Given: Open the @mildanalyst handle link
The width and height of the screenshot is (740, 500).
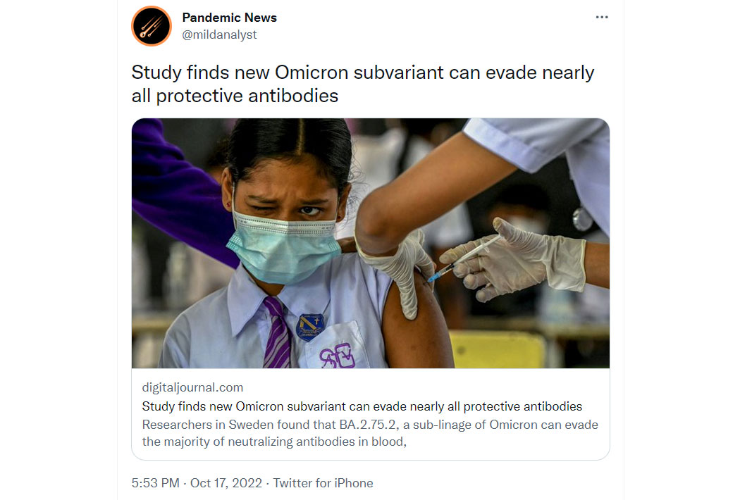Looking at the screenshot, I should 219,35.
